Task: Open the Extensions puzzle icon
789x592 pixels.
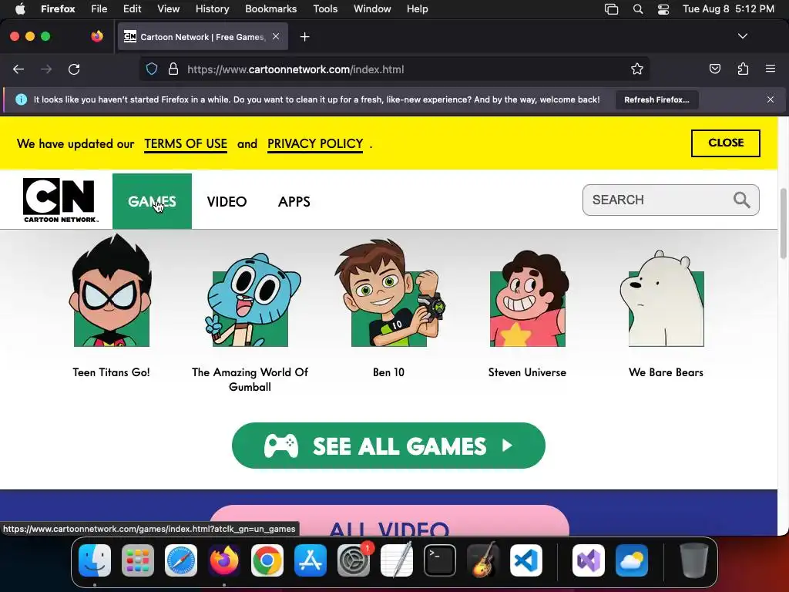Action: [x=743, y=69]
